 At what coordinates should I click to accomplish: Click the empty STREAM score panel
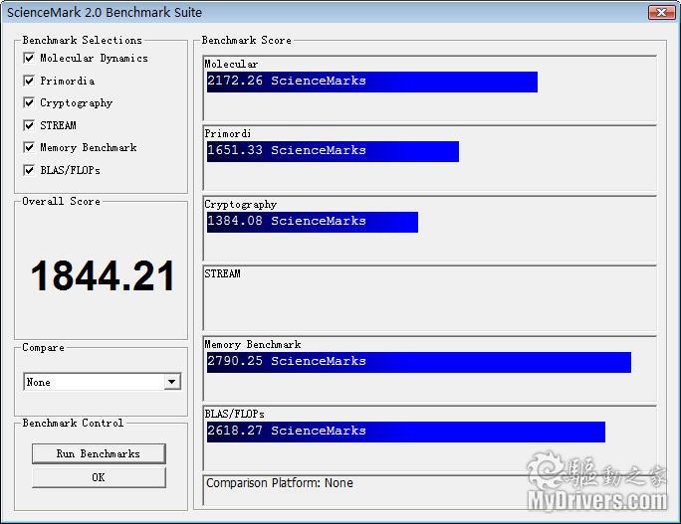(429, 297)
